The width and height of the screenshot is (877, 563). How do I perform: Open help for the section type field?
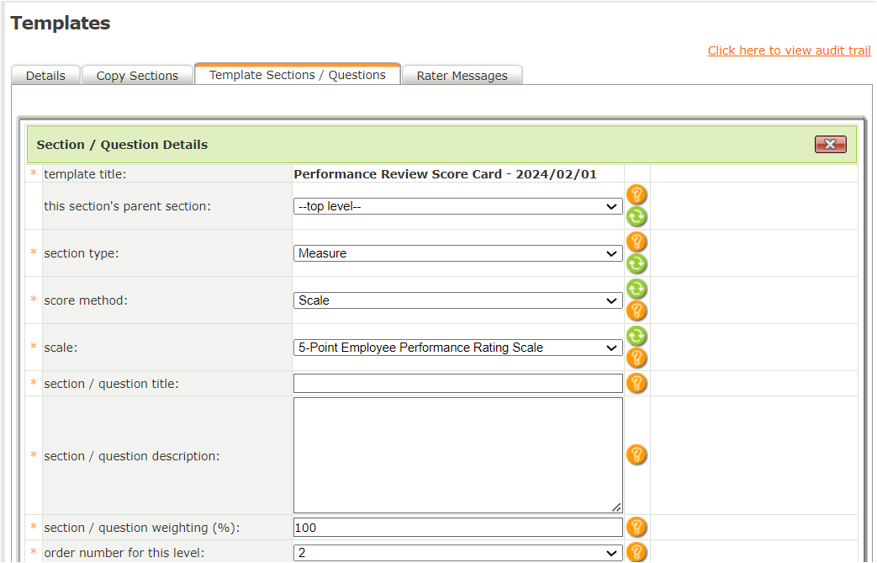637,242
